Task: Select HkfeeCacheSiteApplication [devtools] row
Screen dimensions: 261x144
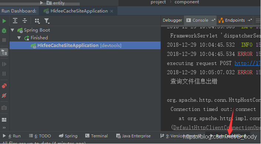Action: point(85,46)
